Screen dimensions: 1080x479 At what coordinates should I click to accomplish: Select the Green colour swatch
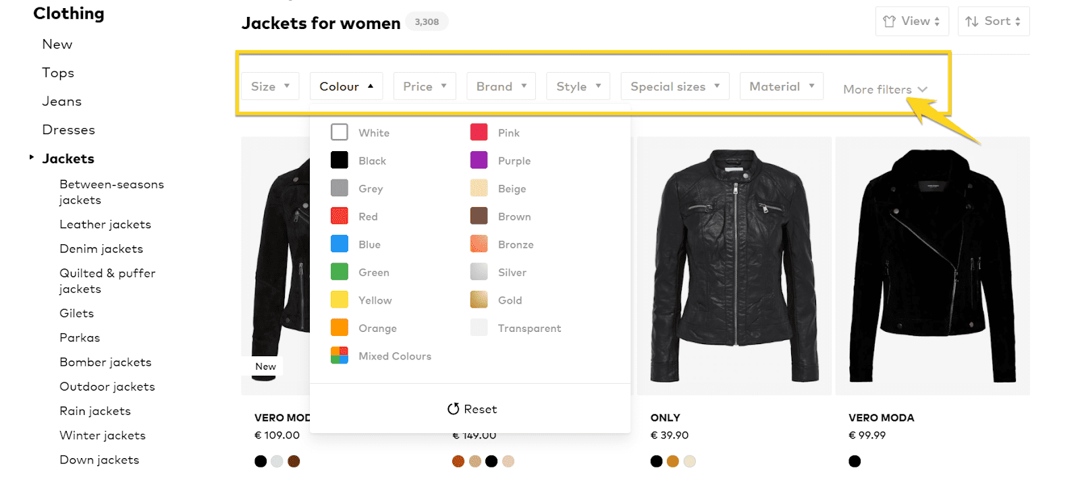[x=340, y=272]
